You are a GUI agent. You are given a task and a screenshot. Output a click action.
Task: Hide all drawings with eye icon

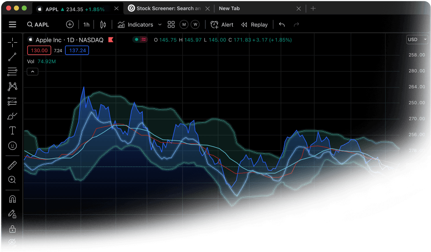coord(12,242)
